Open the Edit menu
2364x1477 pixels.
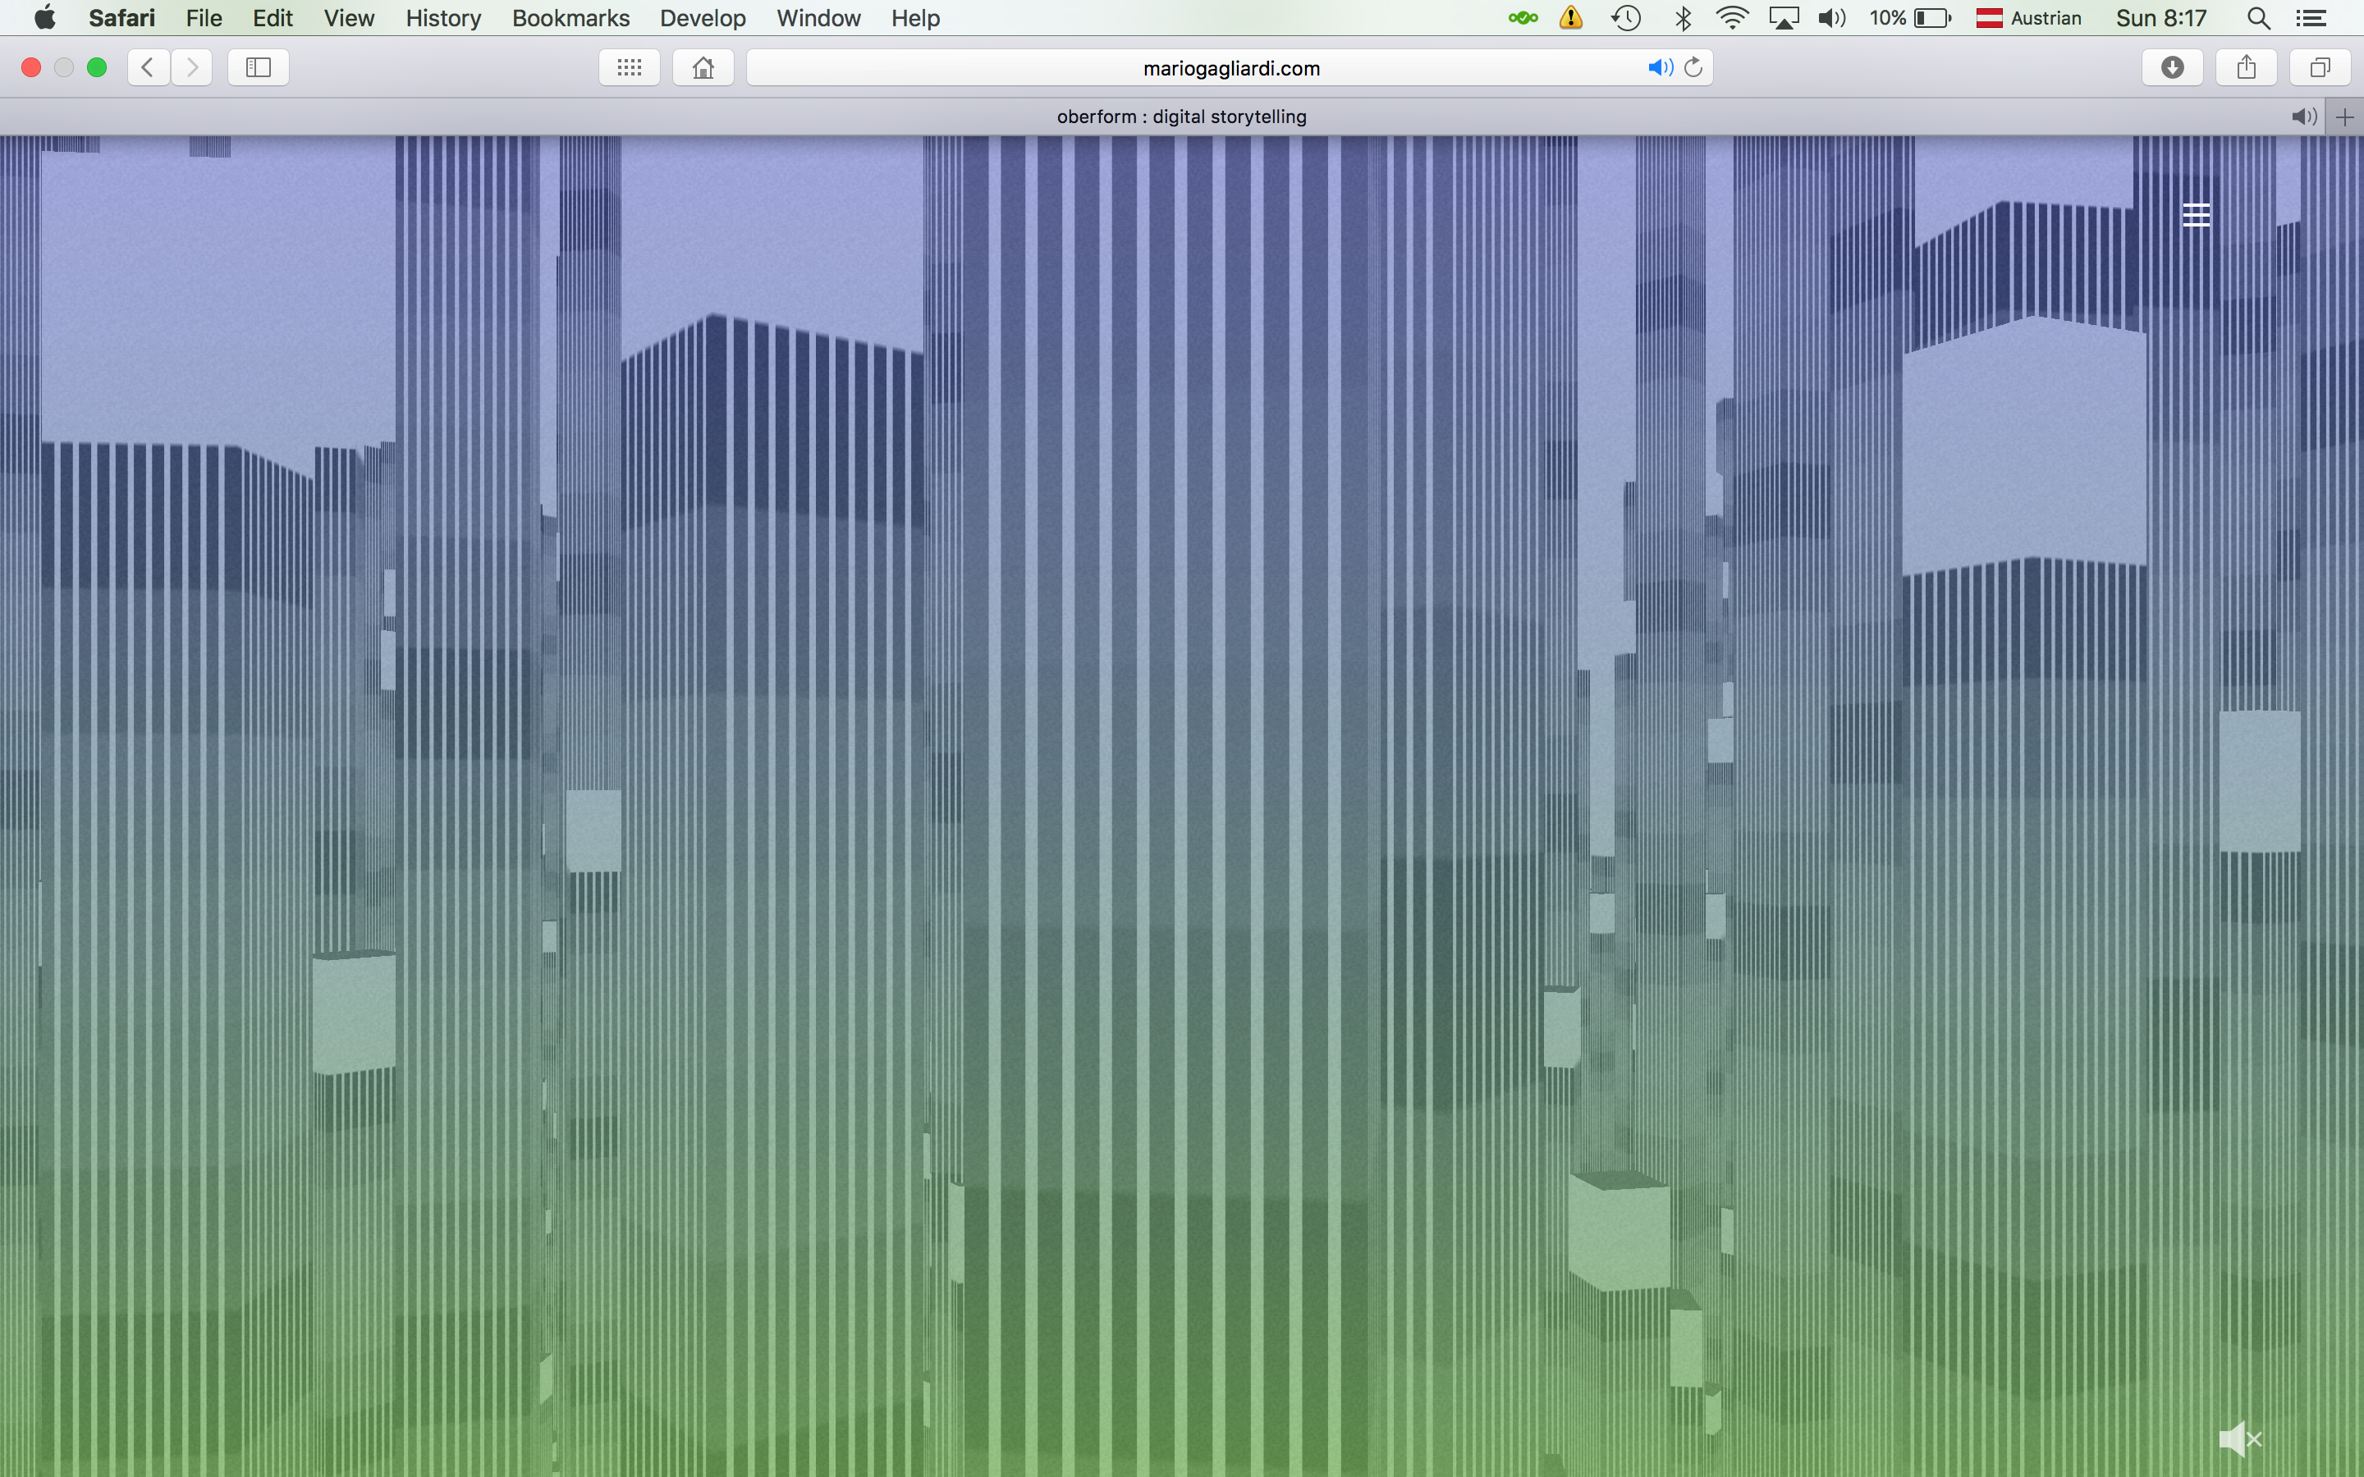pyautogui.click(x=273, y=17)
